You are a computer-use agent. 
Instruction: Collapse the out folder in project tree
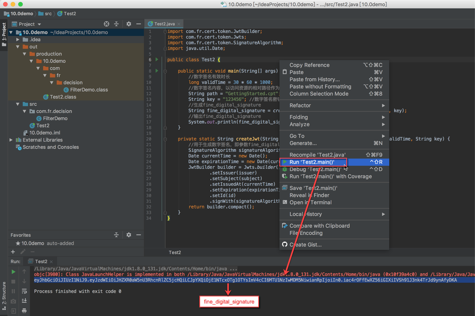18,47
